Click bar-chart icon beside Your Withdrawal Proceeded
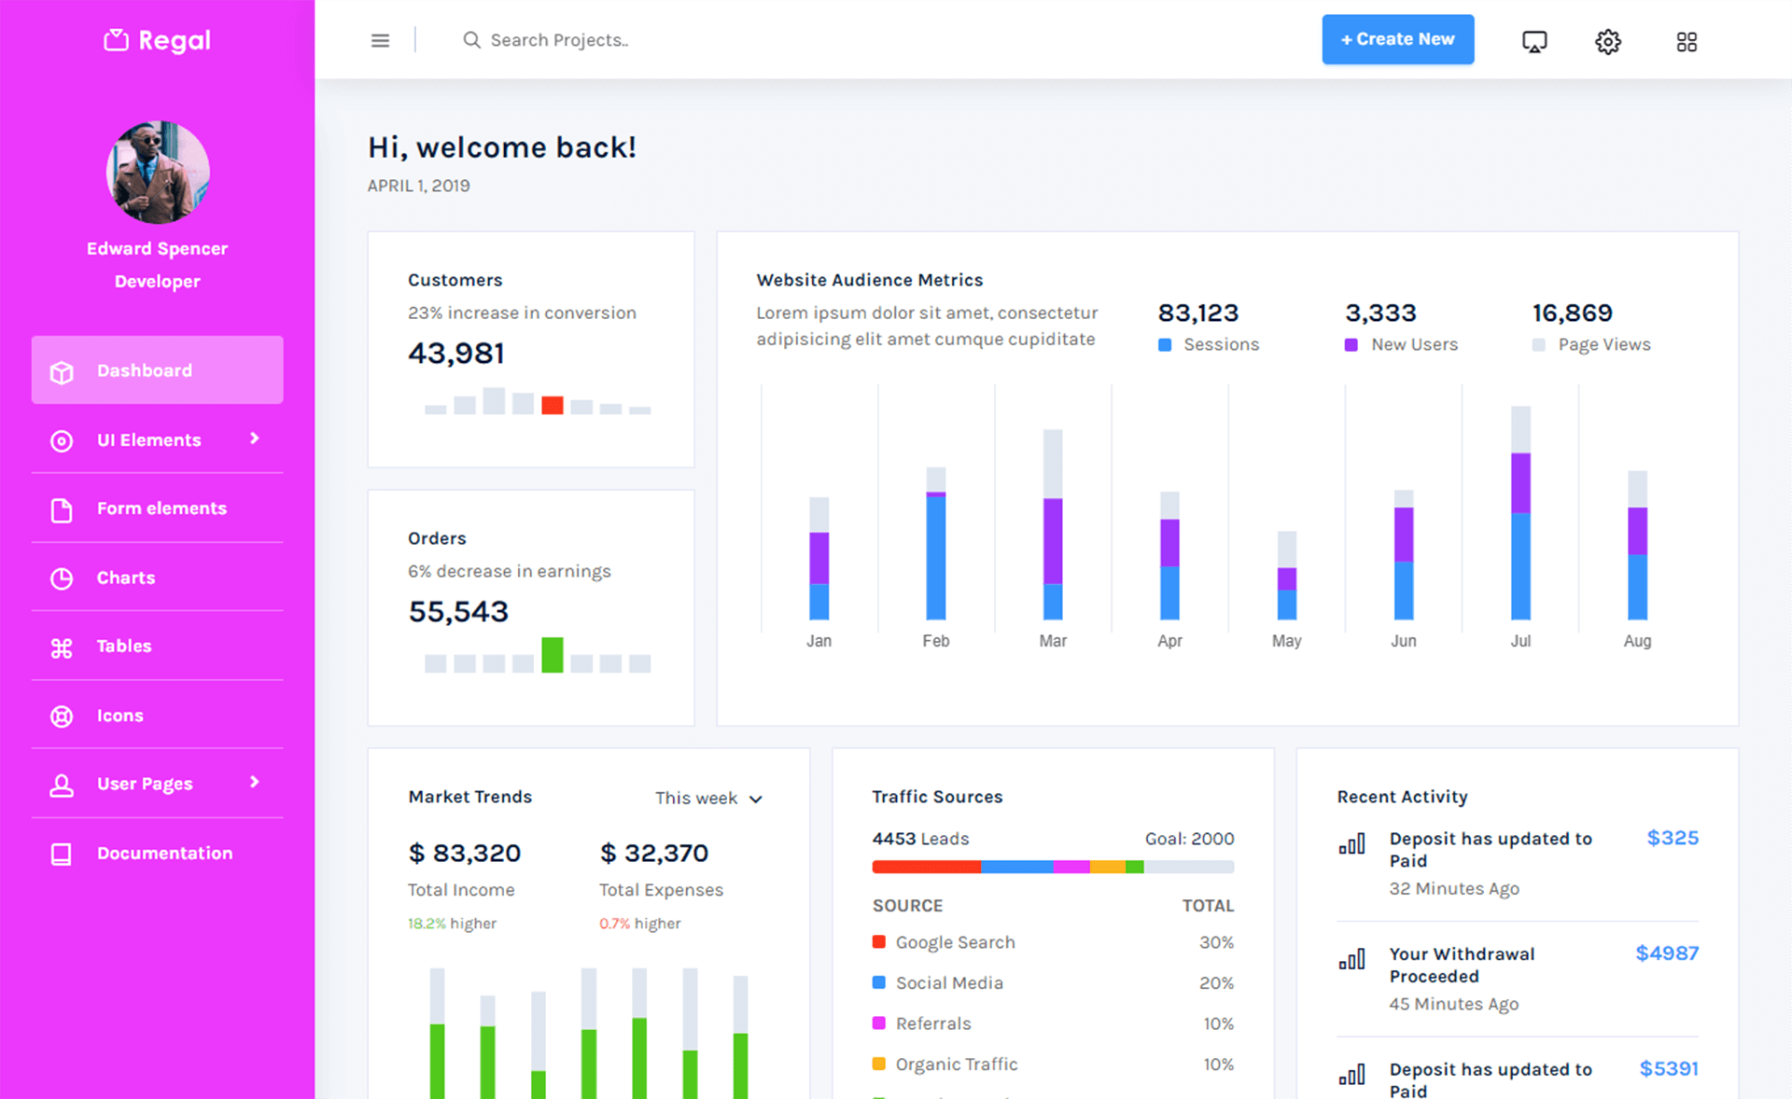The height and width of the screenshot is (1099, 1792). pos(1351,959)
